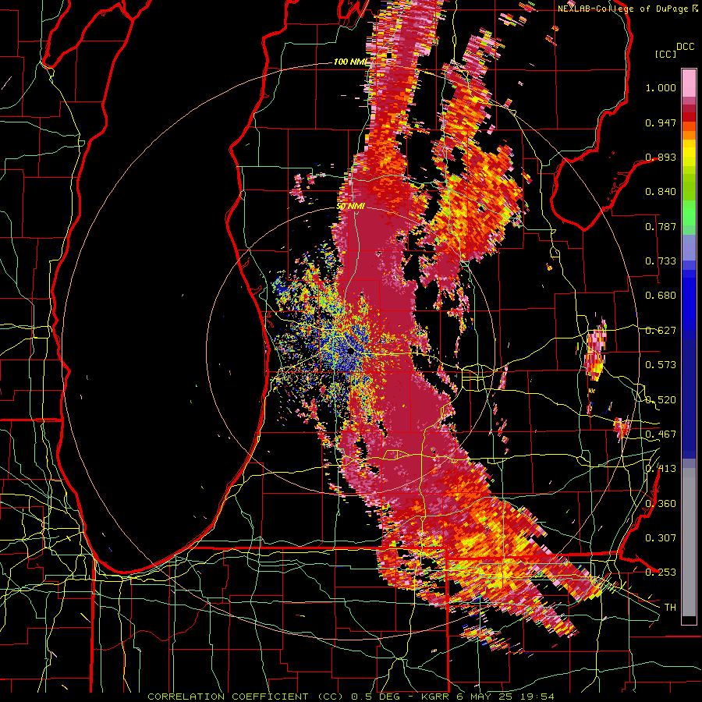
Task: Click the 0.893 legend value
Action: [661, 157]
